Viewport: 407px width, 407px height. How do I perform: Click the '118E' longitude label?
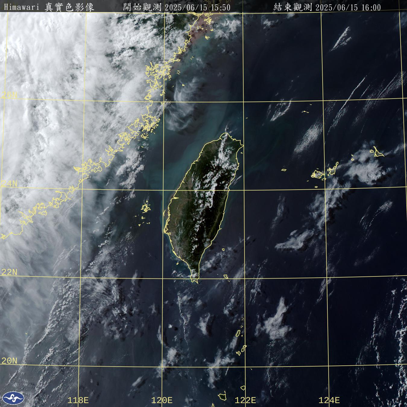[x=78, y=400]
